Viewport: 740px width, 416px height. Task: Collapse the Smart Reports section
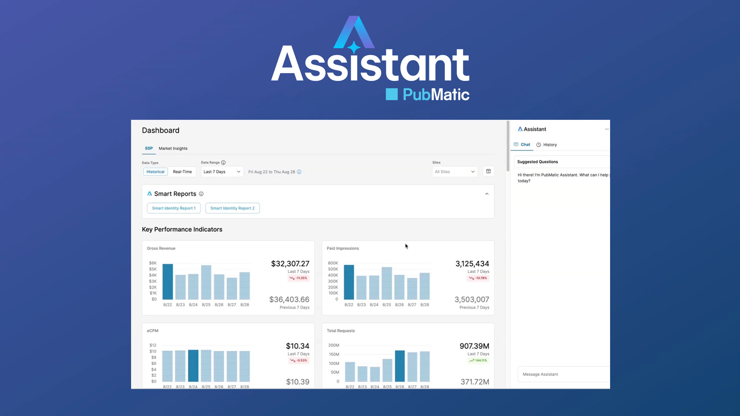click(487, 194)
